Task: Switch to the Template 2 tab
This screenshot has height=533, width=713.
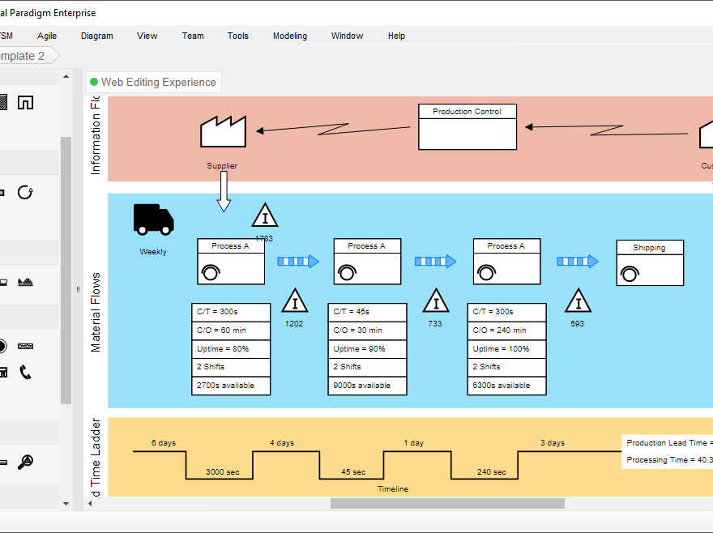Action: (20, 56)
